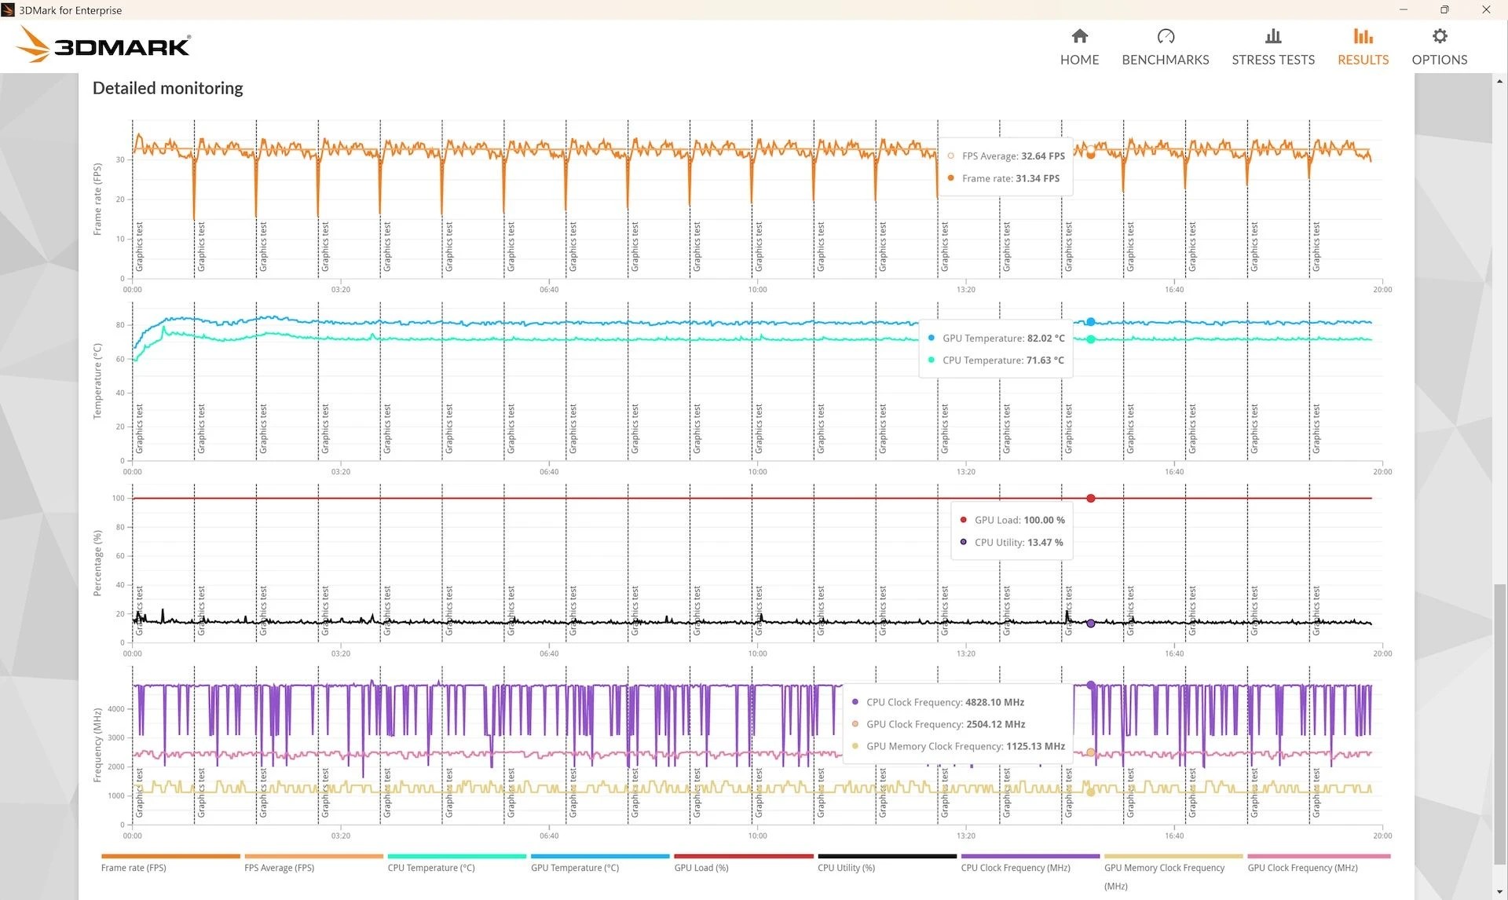
Task: Click the BENCHMARKS tab label
Action: (x=1165, y=60)
